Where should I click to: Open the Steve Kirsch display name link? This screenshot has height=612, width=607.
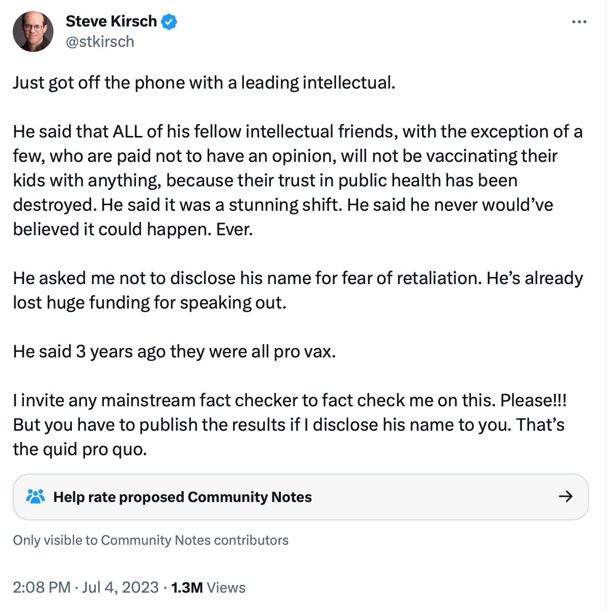(111, 21)
